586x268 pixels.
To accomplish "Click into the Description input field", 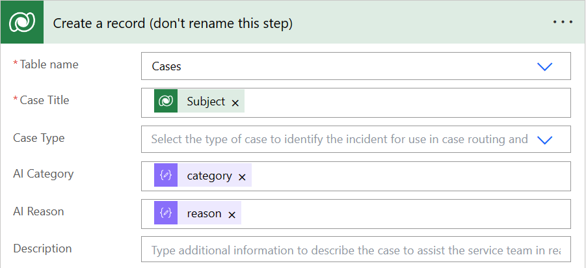I will pyautogui.click(x=356, y=250).
